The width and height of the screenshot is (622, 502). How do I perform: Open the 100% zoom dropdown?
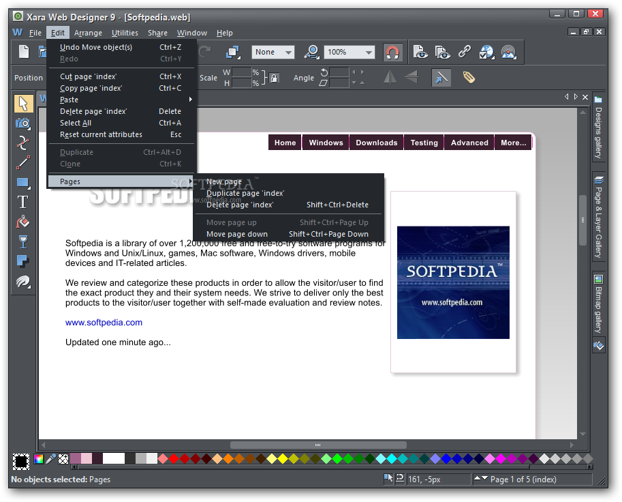349,52
